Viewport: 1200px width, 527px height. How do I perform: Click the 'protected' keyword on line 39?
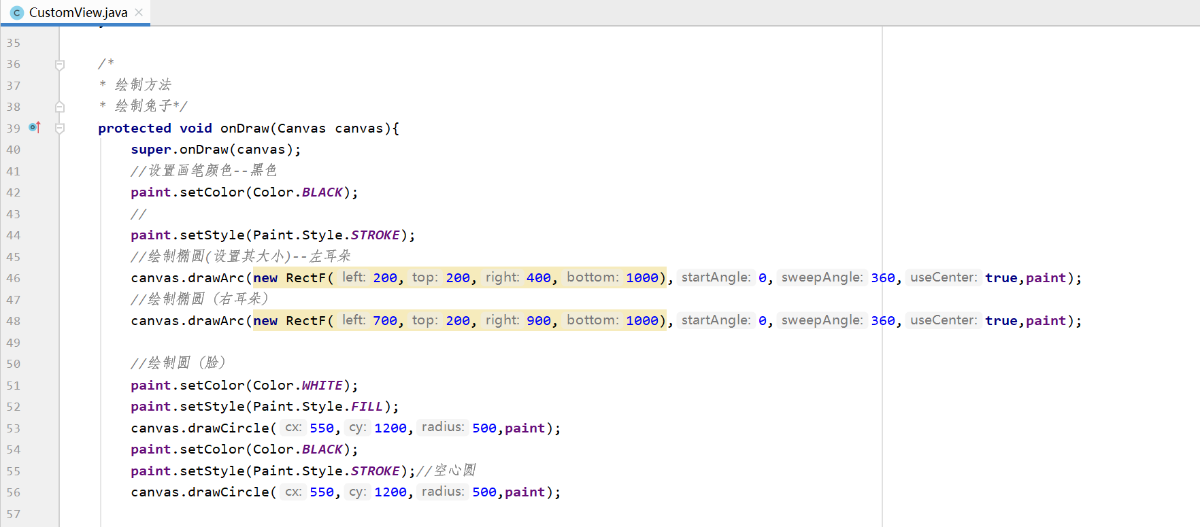(135, 129)
